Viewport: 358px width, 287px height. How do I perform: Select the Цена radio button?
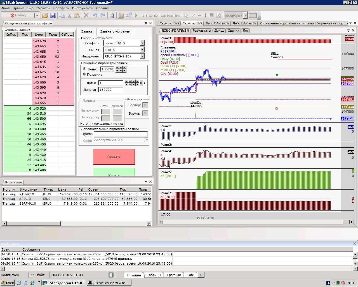[x=84, y=69]
